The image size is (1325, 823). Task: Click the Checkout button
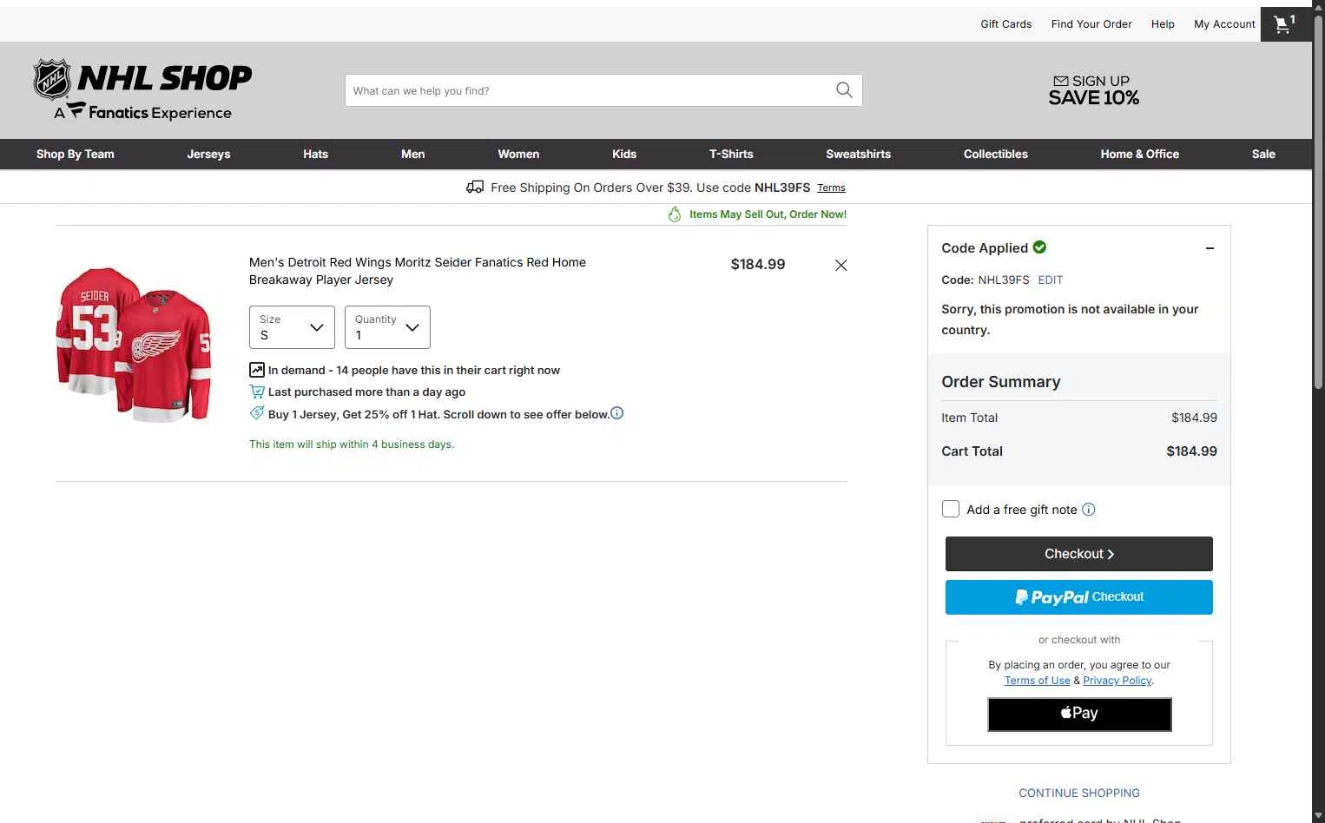pyautogui.click(x=1079, y=554)
